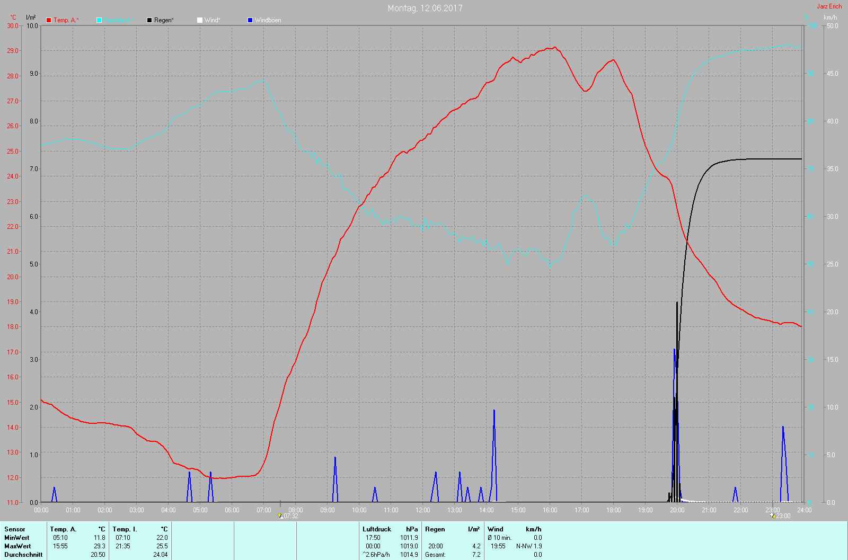
Task: Click the blue Windböen legend swatch
Action: pyautogui.click(x=250, y=20)
